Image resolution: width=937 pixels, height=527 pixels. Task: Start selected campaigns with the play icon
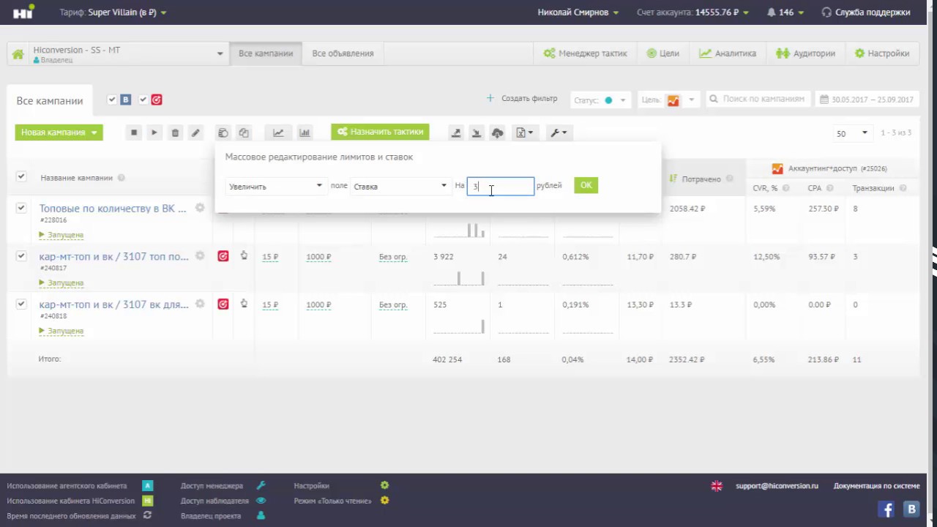coord(154,132)
